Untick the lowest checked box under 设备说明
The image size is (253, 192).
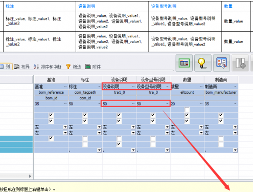click(x=119, y=144)
